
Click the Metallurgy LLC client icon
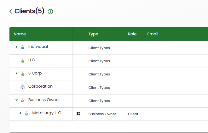tap(26, 113)
